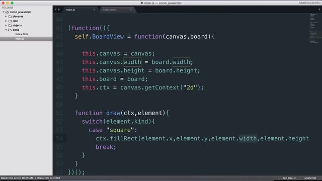Click the break keyword

pos(104,147)
